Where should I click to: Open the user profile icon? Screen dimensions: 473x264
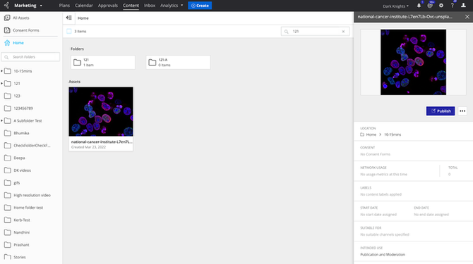[x=463, y=6]
